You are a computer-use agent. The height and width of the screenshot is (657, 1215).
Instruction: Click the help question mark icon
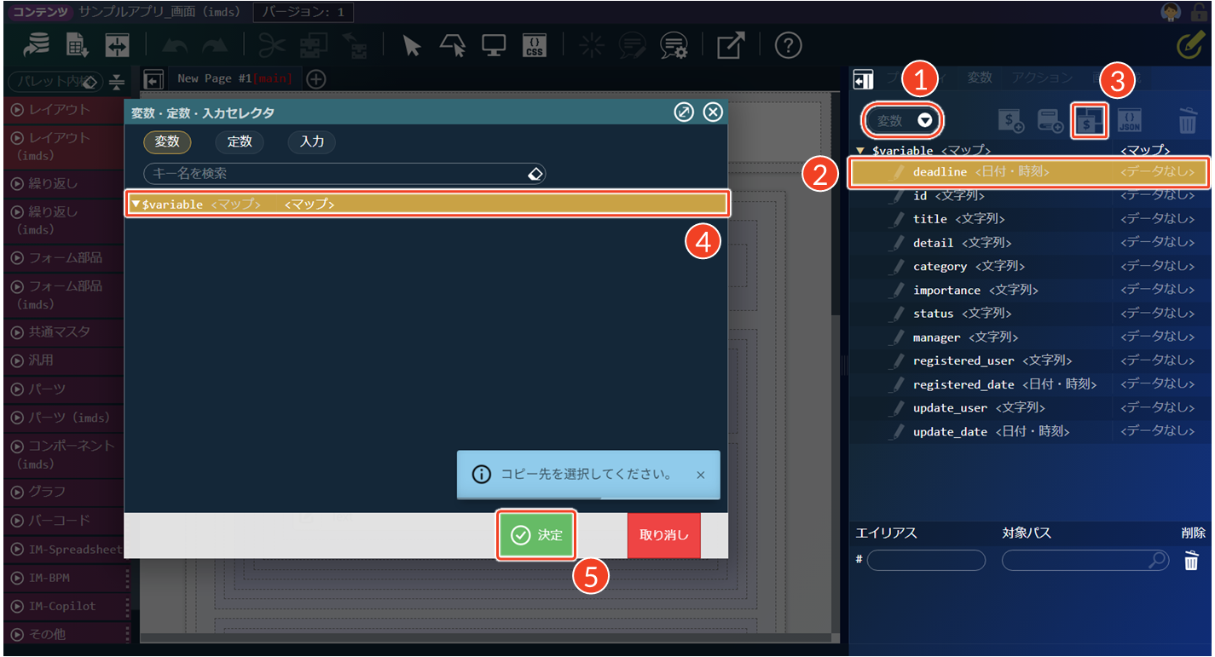tap(788, 46)
